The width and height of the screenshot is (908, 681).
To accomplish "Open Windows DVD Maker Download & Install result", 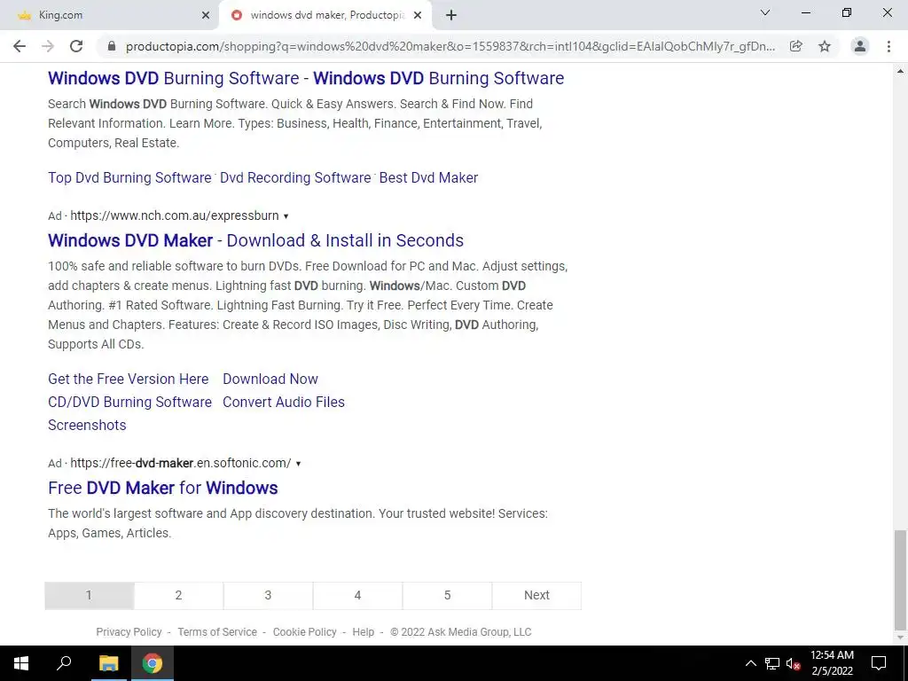I will click(x=256, y=240).
